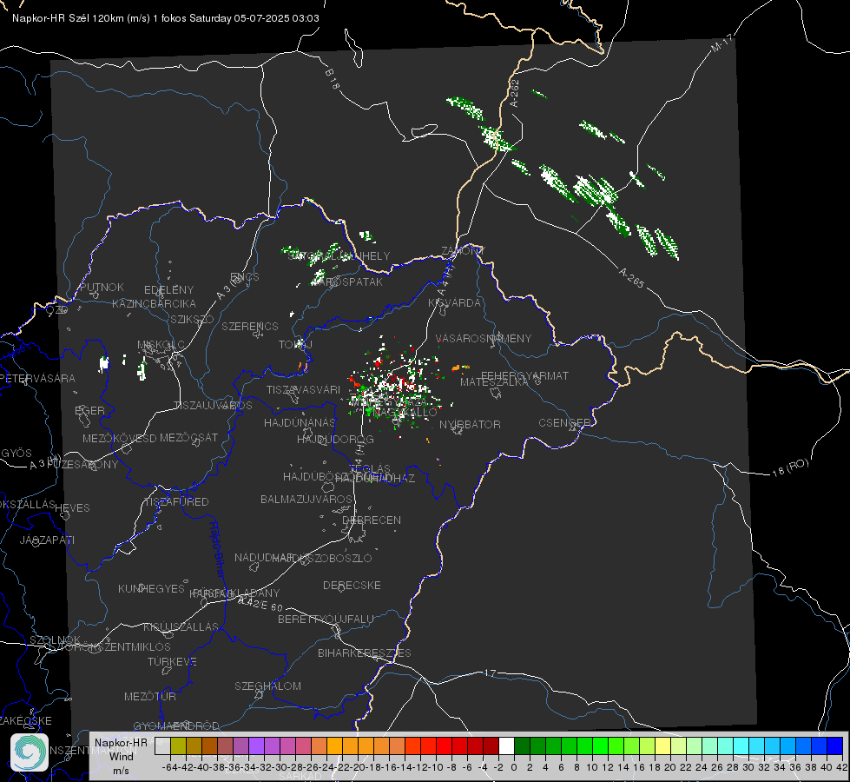Click the MEZOTUR town label
Image resolution: width=850 pixels, height=782 pixels.
pyautogui.click(x=150, y=696)
